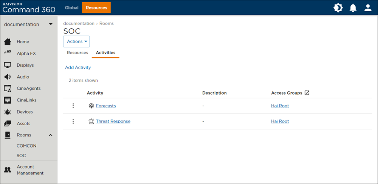Image resolution: width=378 pixels, height=184 pixels.
Task: Click the Devices icon in sidebar
Action: click(x=8, y=112)
